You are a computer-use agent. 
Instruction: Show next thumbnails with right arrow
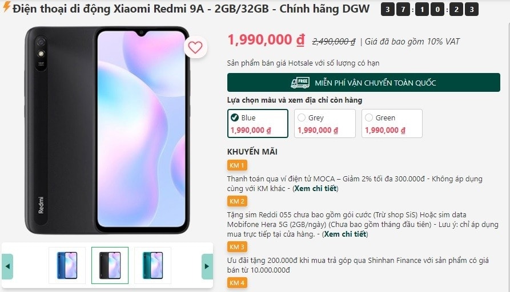207,266
